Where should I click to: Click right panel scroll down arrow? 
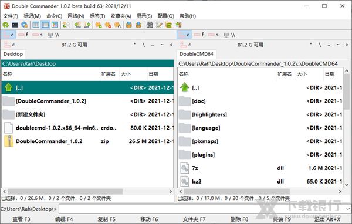[x=347, y=185]
